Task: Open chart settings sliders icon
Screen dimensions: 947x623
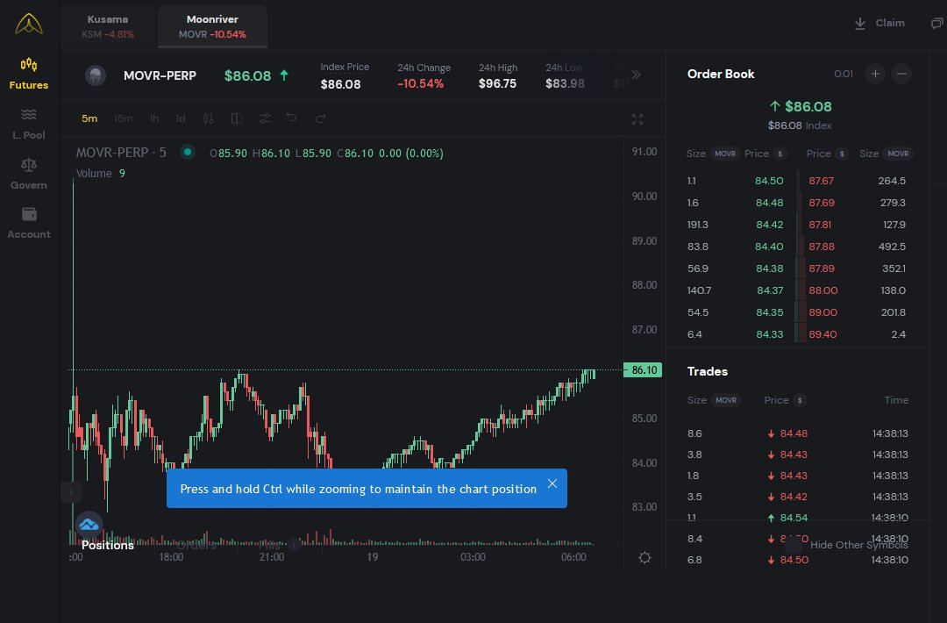Action: click(x=265, y=118)
